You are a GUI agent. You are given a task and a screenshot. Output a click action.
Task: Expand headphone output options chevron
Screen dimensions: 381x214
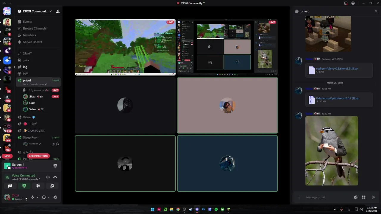(49, 197)
